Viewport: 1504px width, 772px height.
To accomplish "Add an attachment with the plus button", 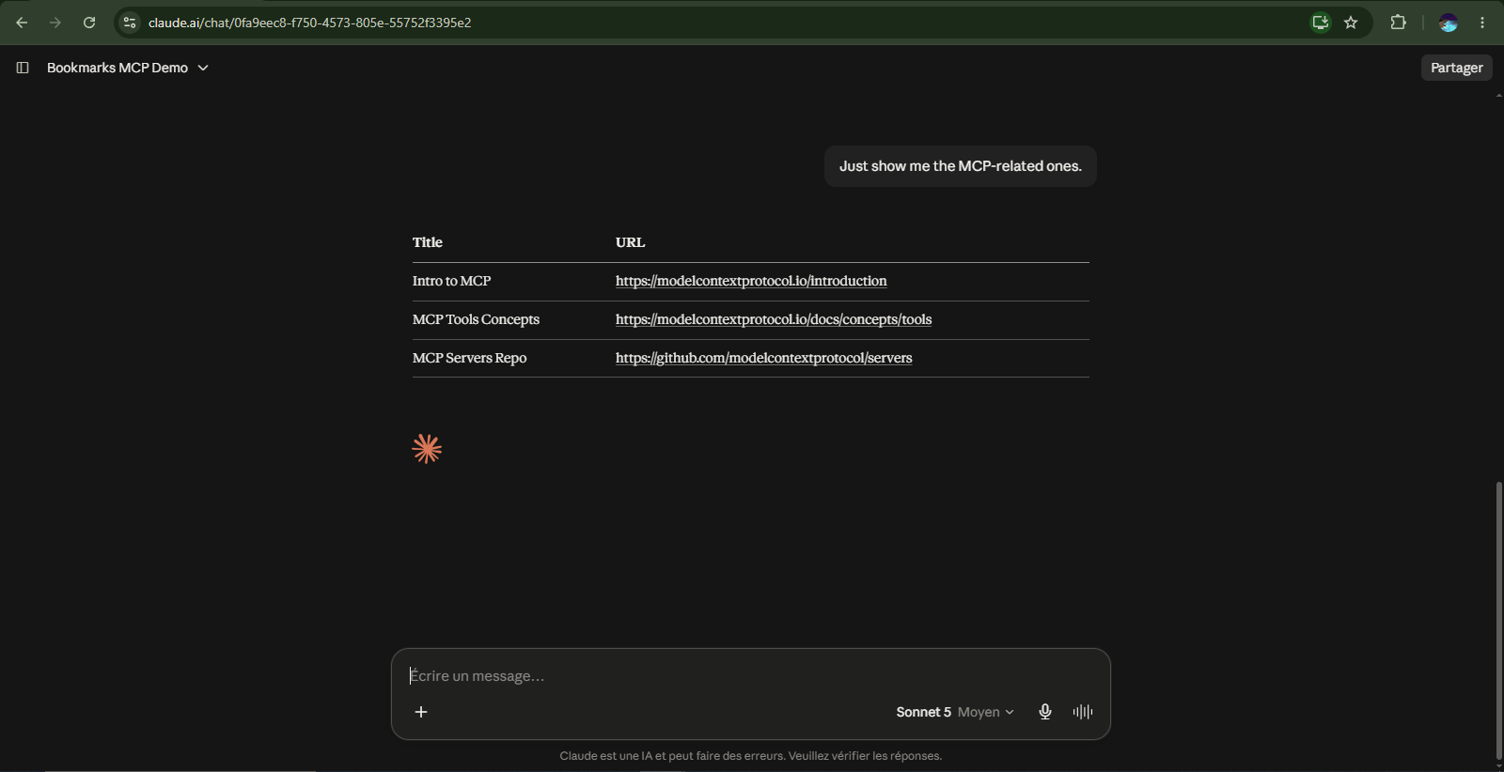I will point(421,712).
